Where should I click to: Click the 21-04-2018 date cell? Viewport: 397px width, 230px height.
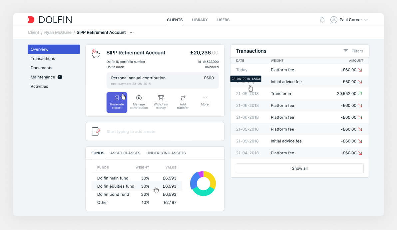(247, 153)
